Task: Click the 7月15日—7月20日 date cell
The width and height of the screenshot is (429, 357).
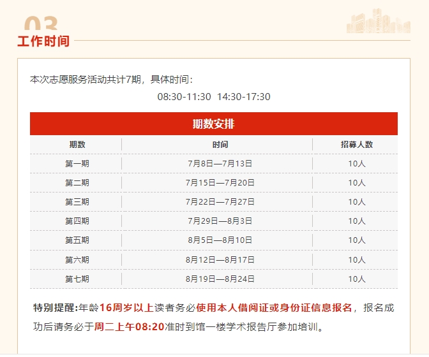Action: (x=220, y=183)
